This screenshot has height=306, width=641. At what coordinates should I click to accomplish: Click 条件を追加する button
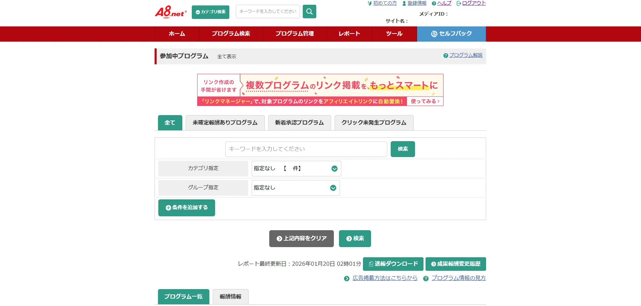tap(187, 208)
